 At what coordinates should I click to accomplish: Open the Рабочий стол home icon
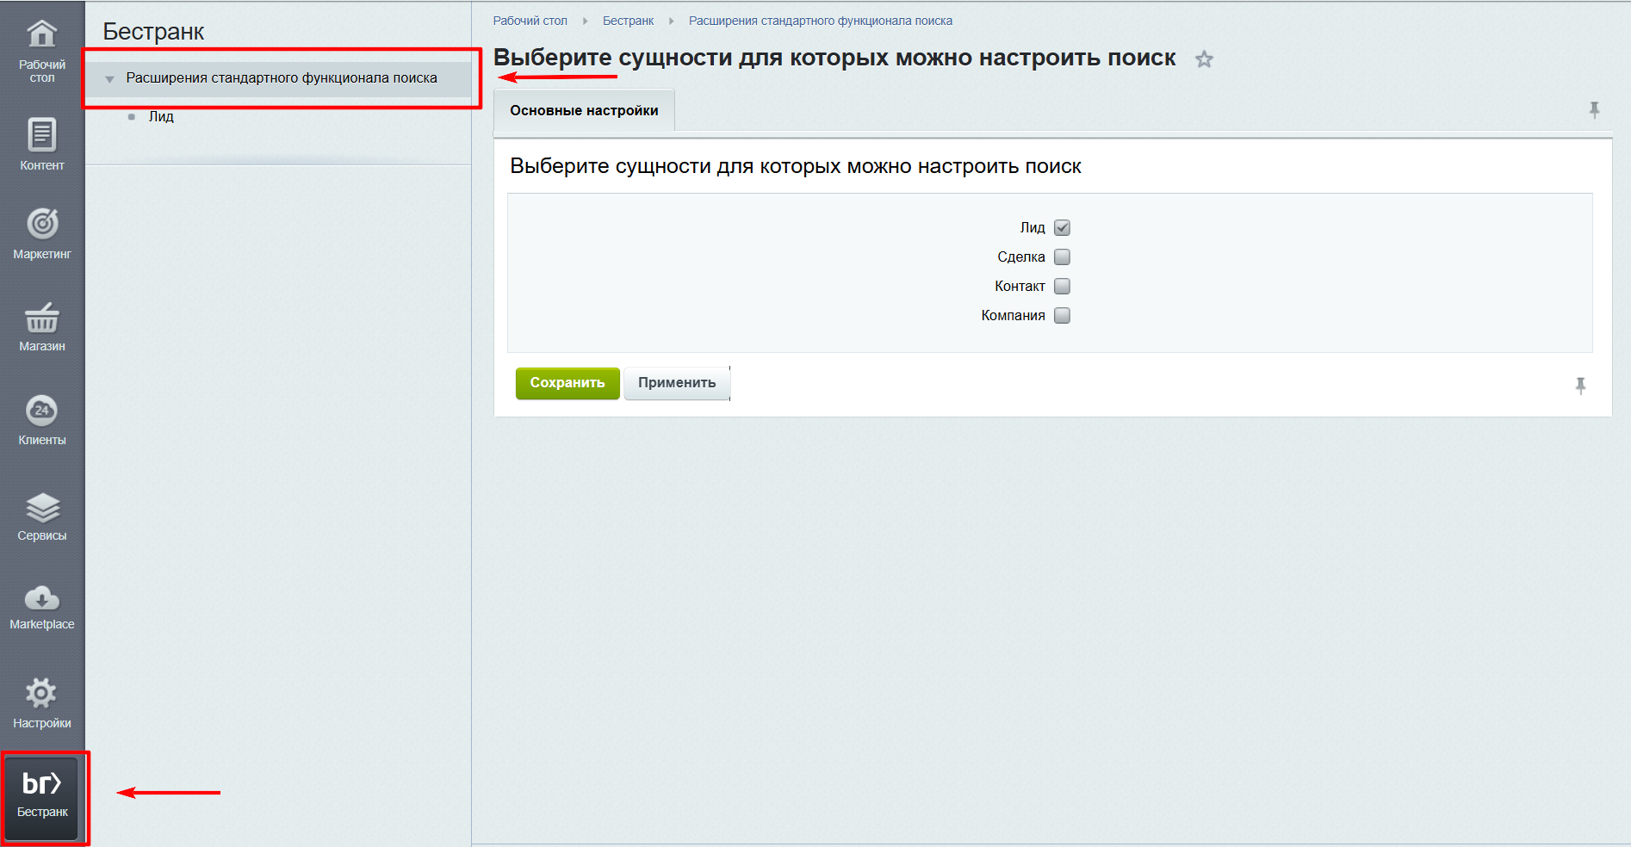click(41, 35)
